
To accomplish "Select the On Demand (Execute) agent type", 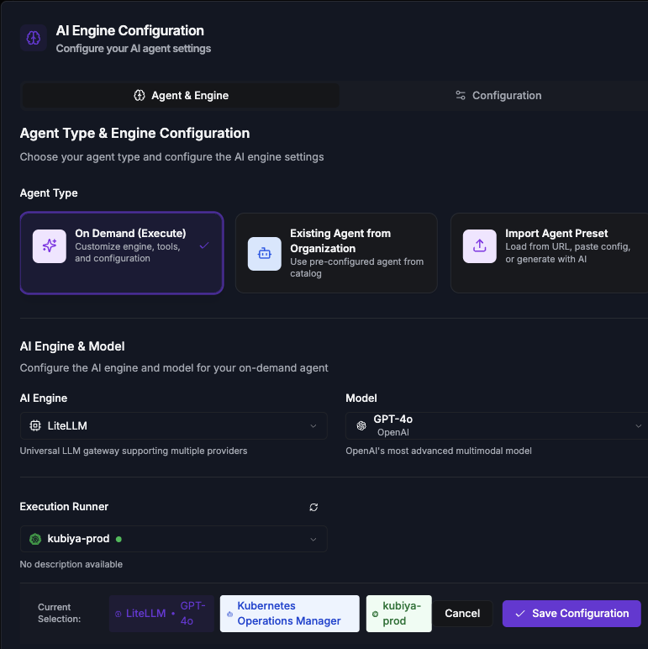I will point(122,253).
